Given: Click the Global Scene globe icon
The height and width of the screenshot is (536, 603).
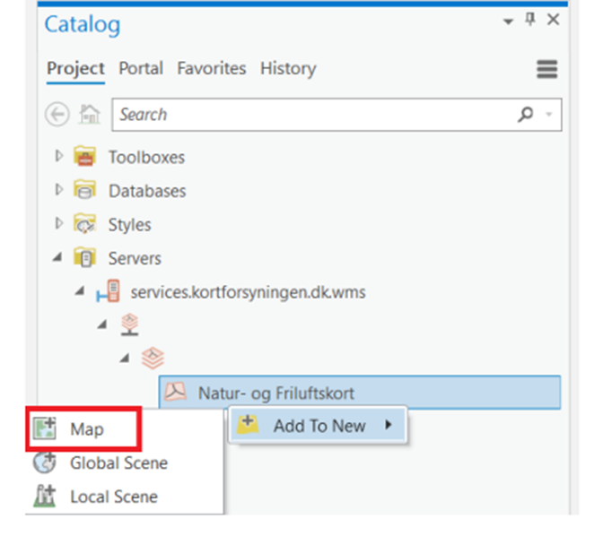Looking at the screenshot, I should pyautogui.click(x=44, y=463).
